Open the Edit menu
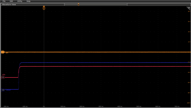The height and width of the screenshot is (108, 191). [11, 1]
